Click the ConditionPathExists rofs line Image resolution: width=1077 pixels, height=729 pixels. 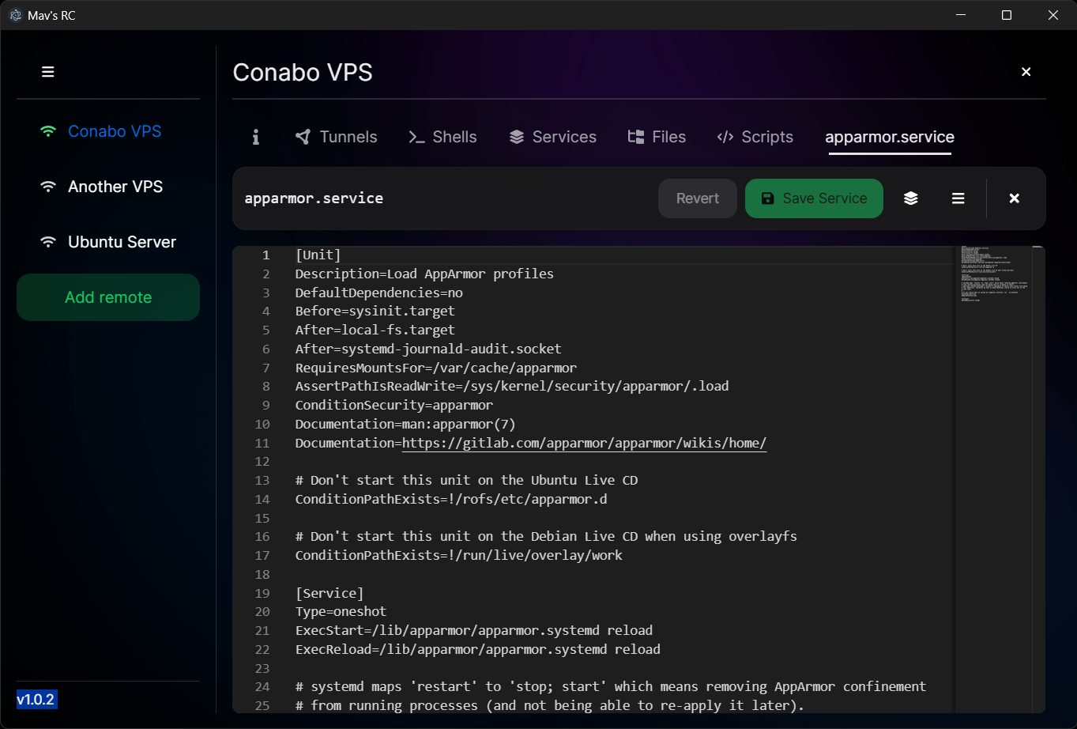pyautogui.click(x=451, y=499)
